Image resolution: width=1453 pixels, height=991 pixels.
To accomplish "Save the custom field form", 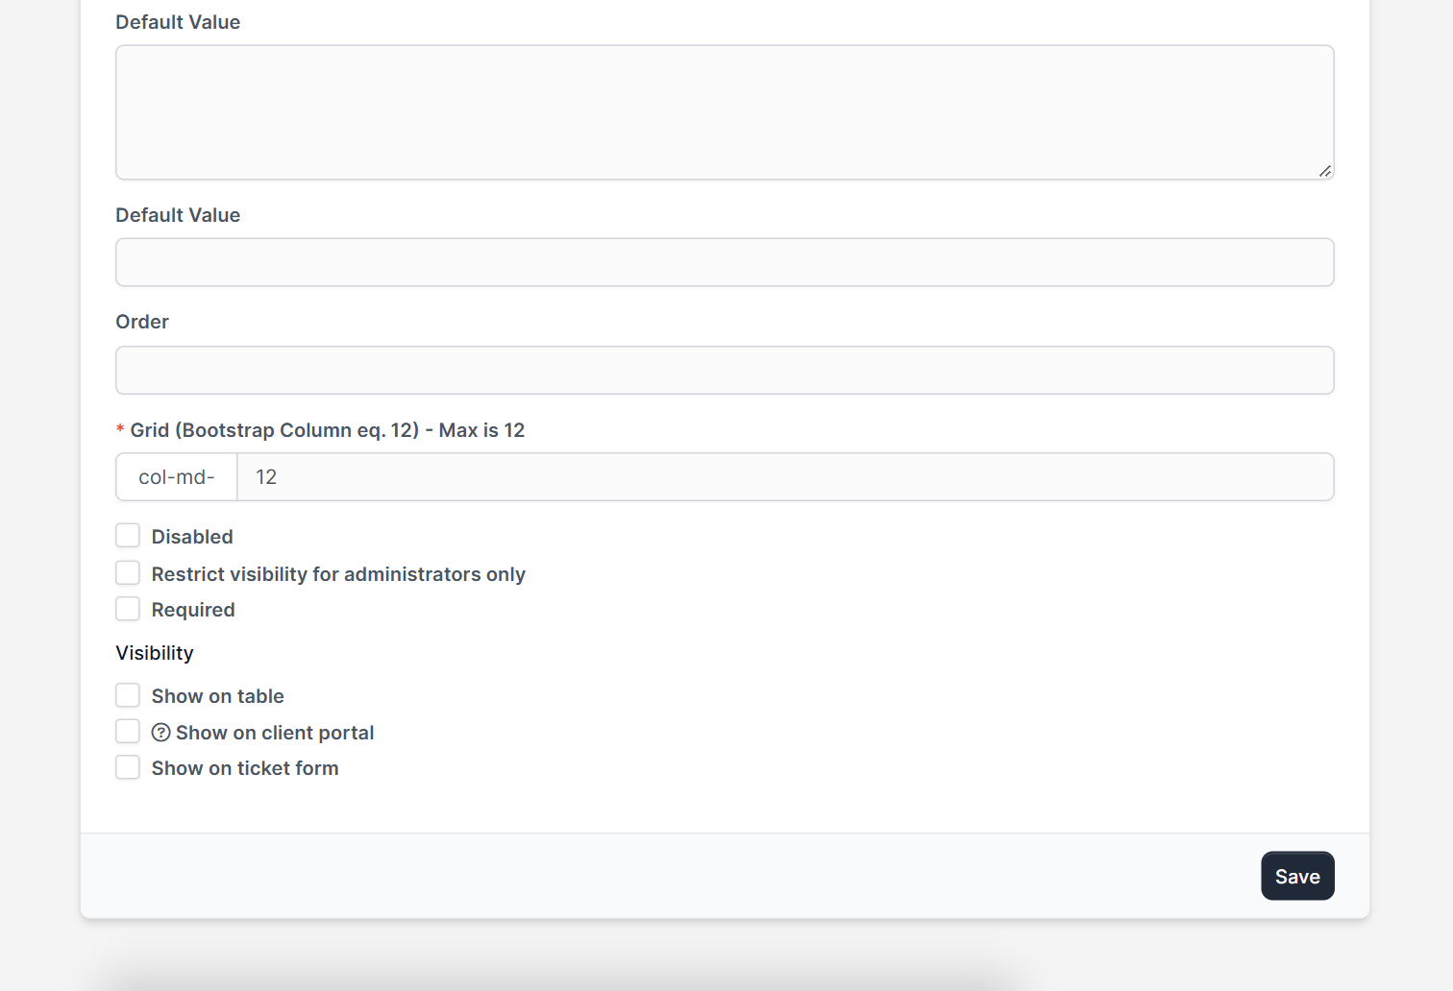I will click(x=1297, y=876).
